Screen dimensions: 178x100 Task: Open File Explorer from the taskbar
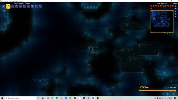click(61, 98)
